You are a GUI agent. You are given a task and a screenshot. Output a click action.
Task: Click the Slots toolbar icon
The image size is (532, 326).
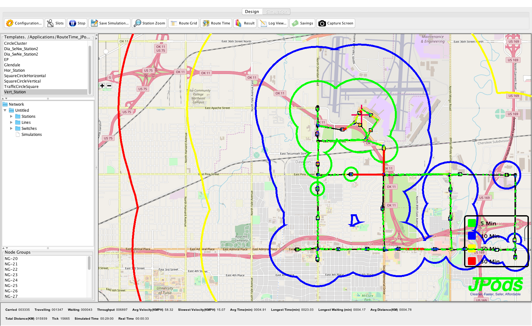click(x=55, y=23)
